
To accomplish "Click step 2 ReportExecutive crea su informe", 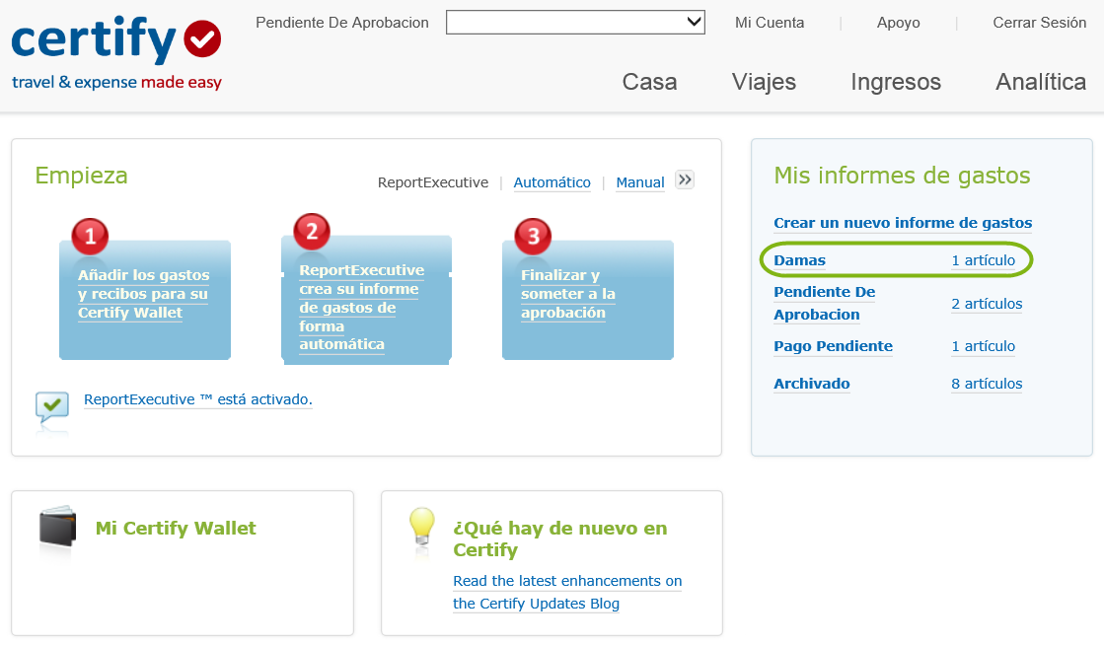I will coord(366,299).
